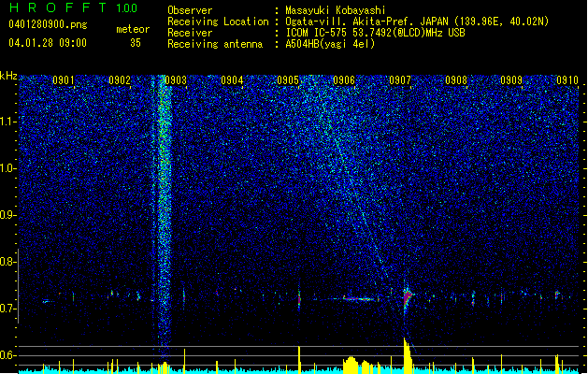Image resolution: width=588 pixels, height=374 pixels.
Task: Click the 0.9 frequency axis label
Action: pyautogui.click(x=7, y=215)
